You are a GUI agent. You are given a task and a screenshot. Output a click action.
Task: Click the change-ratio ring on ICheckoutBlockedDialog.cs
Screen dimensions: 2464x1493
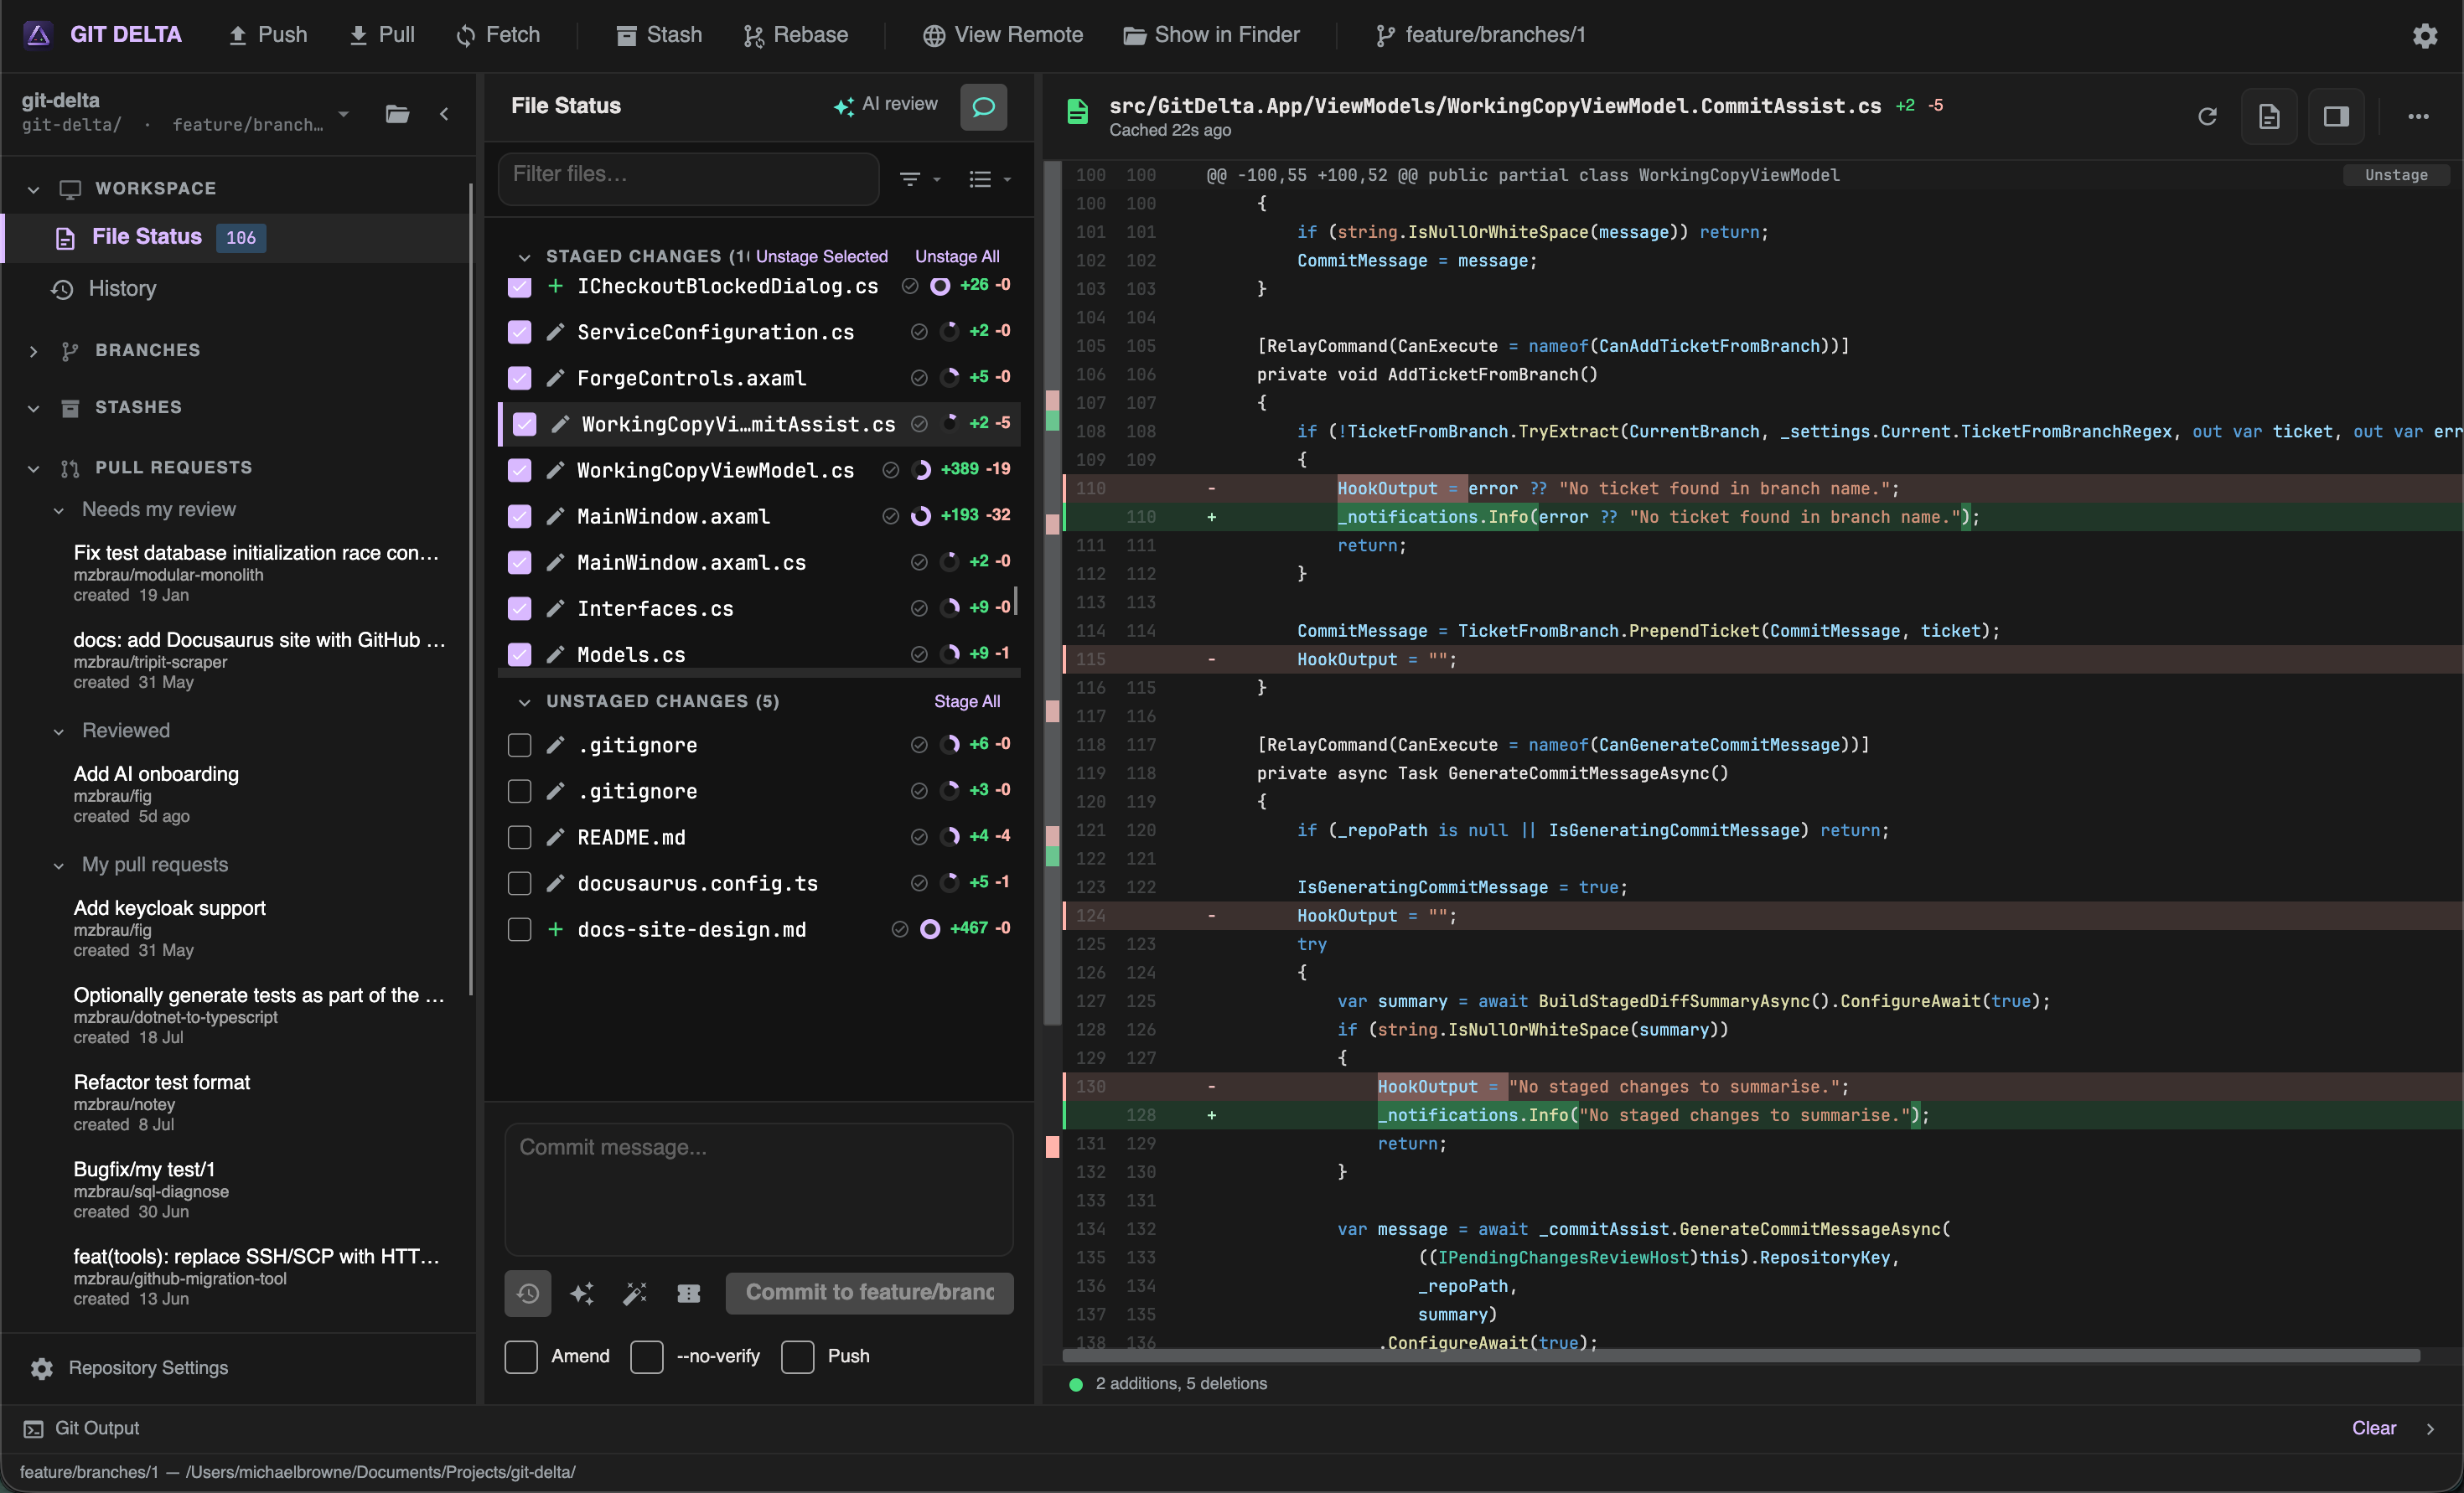coord(940,286)
